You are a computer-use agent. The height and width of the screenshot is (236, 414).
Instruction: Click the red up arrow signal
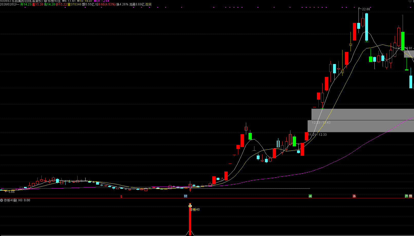click(x=190, y=190)
